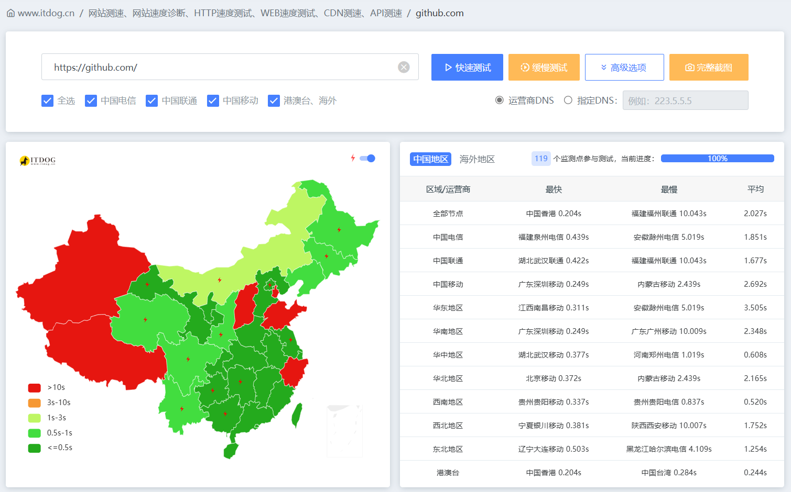Click the ITDOG logo on map
This screenshot has height=492, width=791.
tap(38, 160)
